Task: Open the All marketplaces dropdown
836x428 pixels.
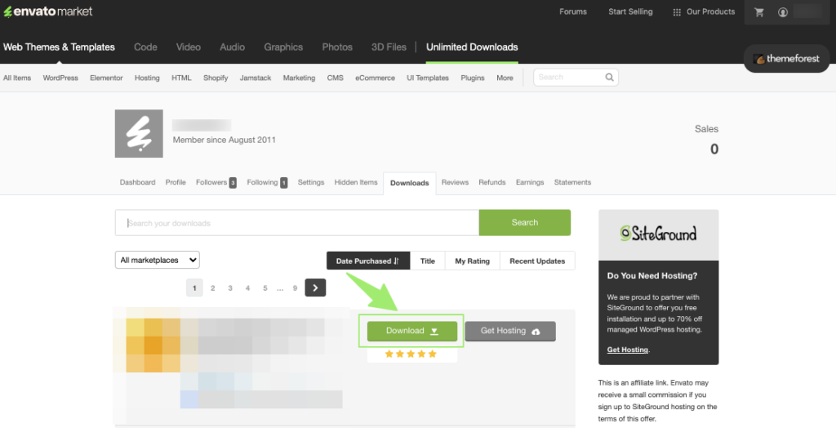Action: (x=158, y=260)
